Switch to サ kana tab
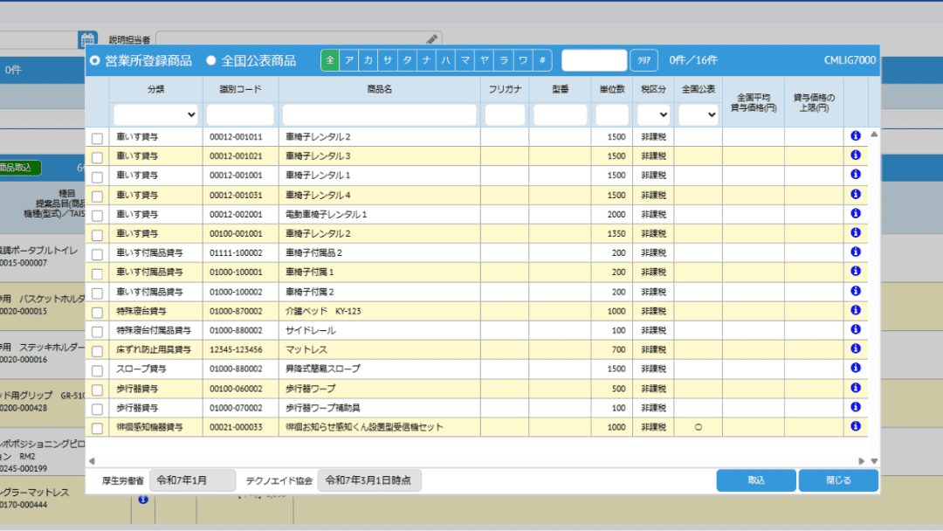 [x=388, y=60]
